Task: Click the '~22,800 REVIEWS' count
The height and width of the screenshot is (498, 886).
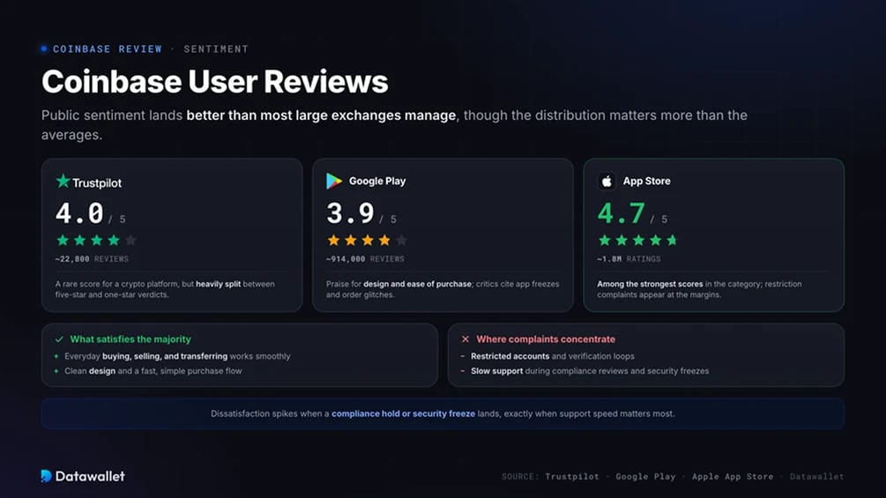Action: 92,258
